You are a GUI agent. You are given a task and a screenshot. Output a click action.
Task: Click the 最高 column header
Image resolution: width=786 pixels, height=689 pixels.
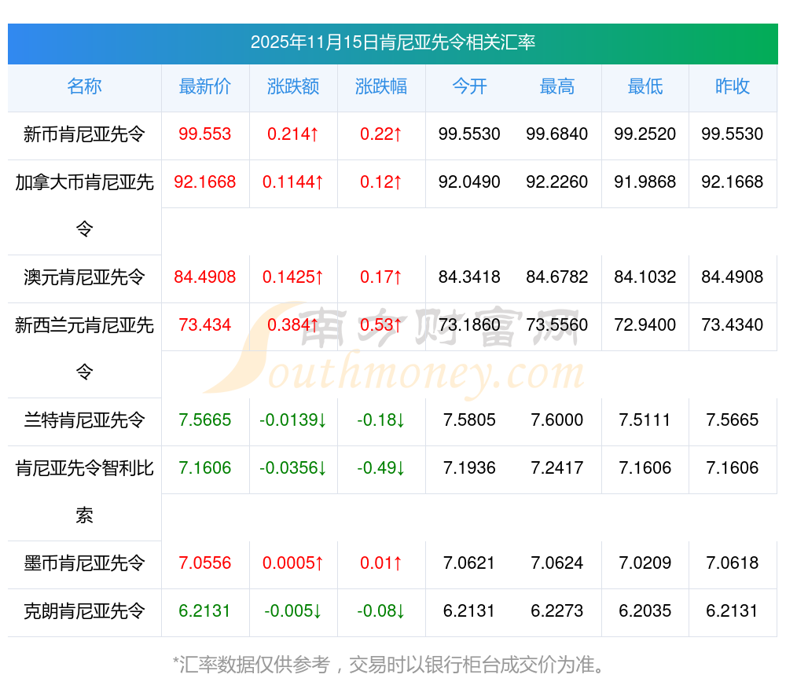click(557, 86)
